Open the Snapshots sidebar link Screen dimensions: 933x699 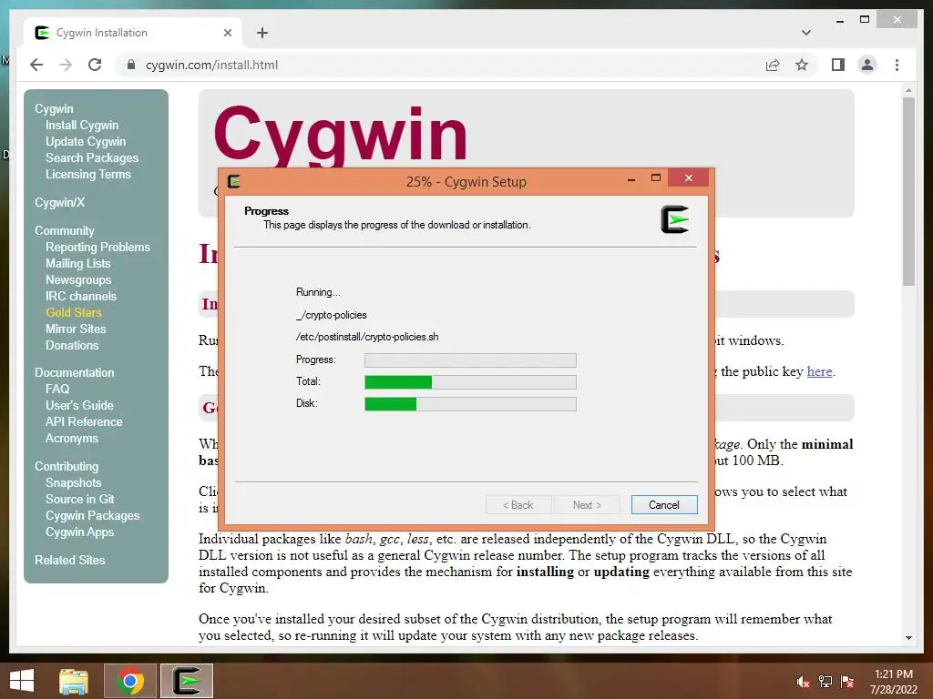coord(73,482)
